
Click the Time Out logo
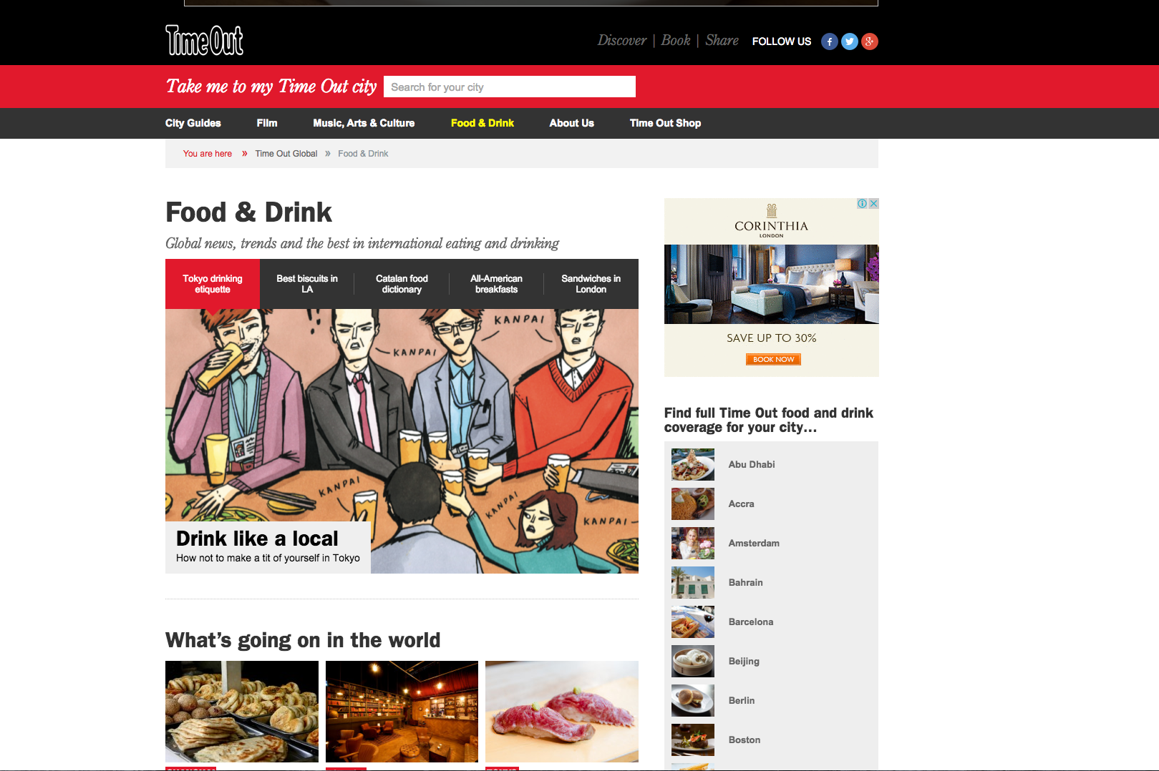click(204, 40)
